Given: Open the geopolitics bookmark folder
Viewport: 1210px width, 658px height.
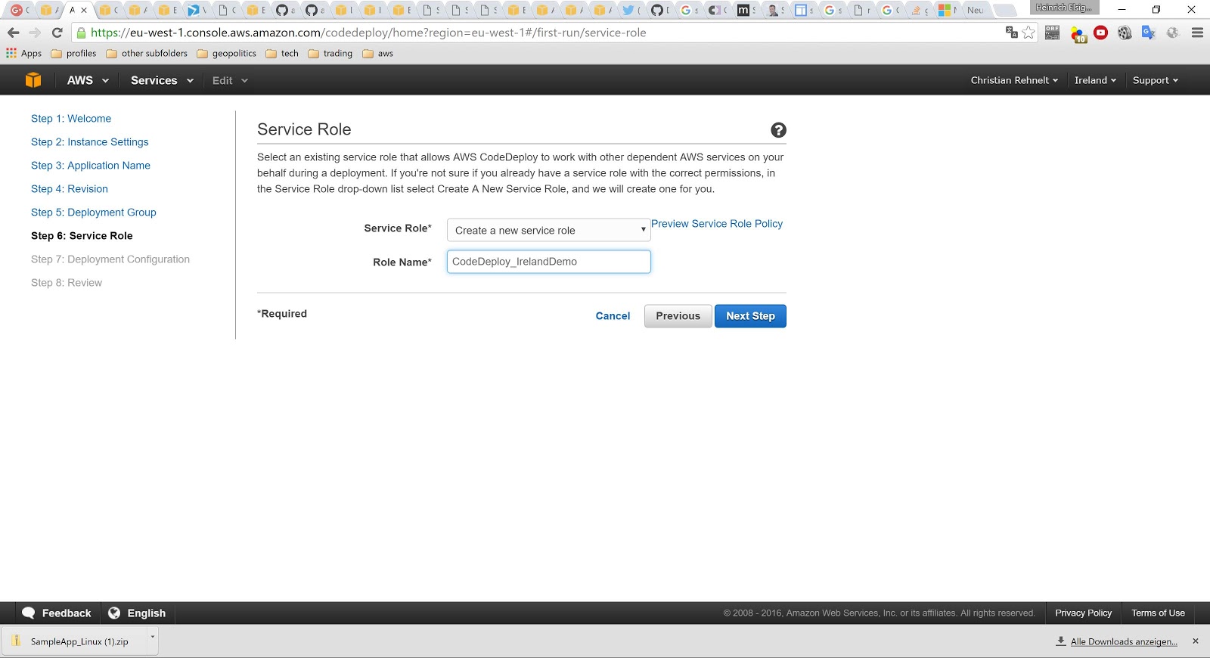Looking at the screenshot, I should pos(226,54).
